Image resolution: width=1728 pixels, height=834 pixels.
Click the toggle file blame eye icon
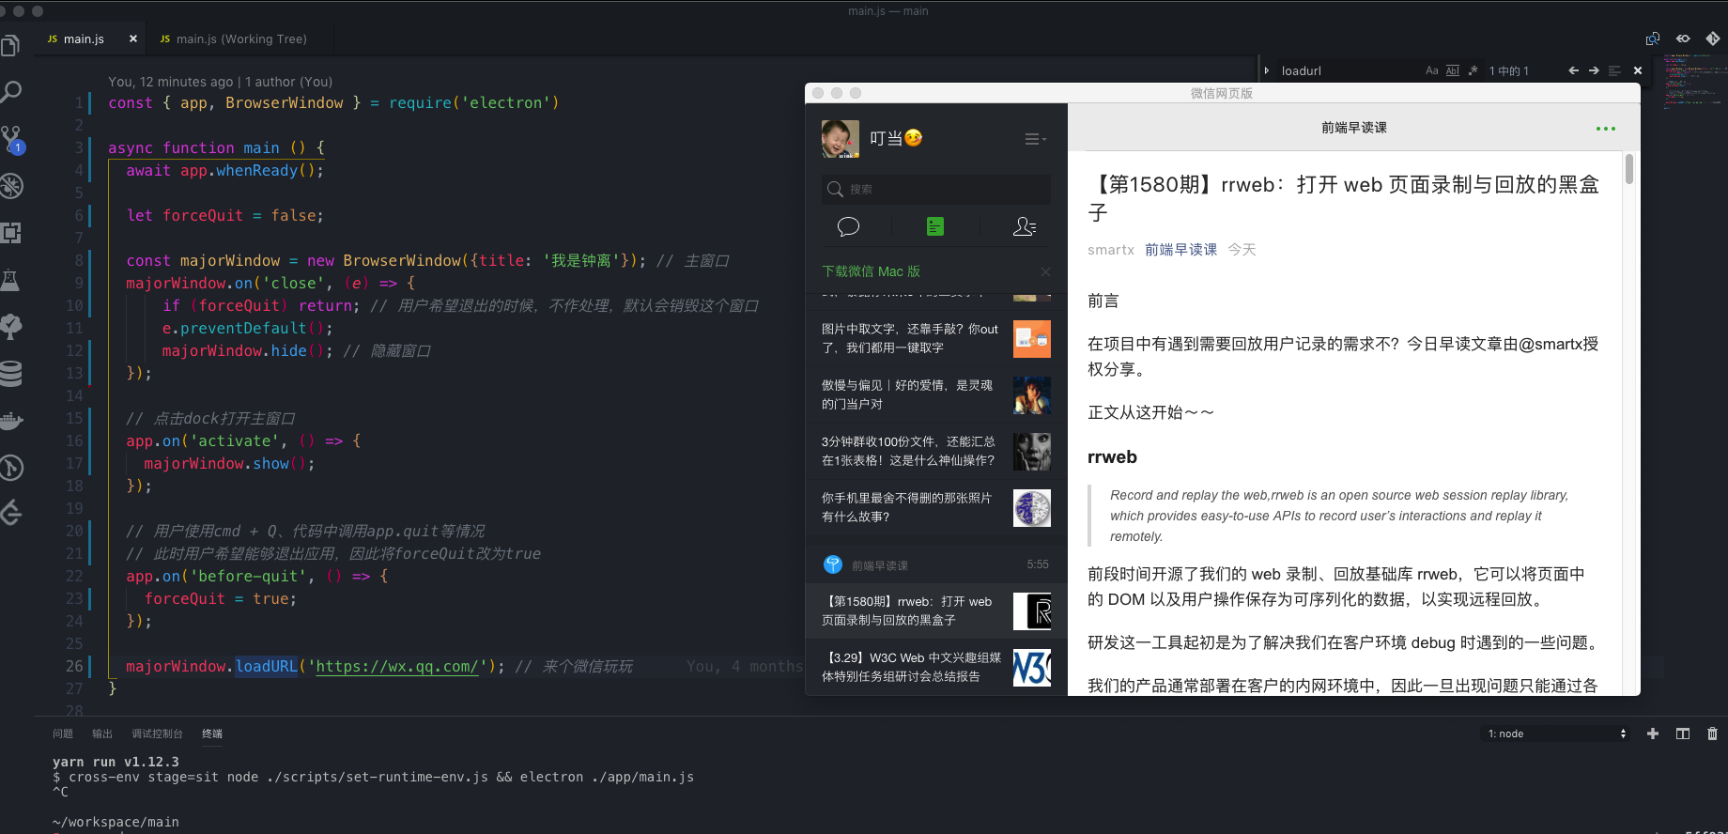pos(1683,39)
